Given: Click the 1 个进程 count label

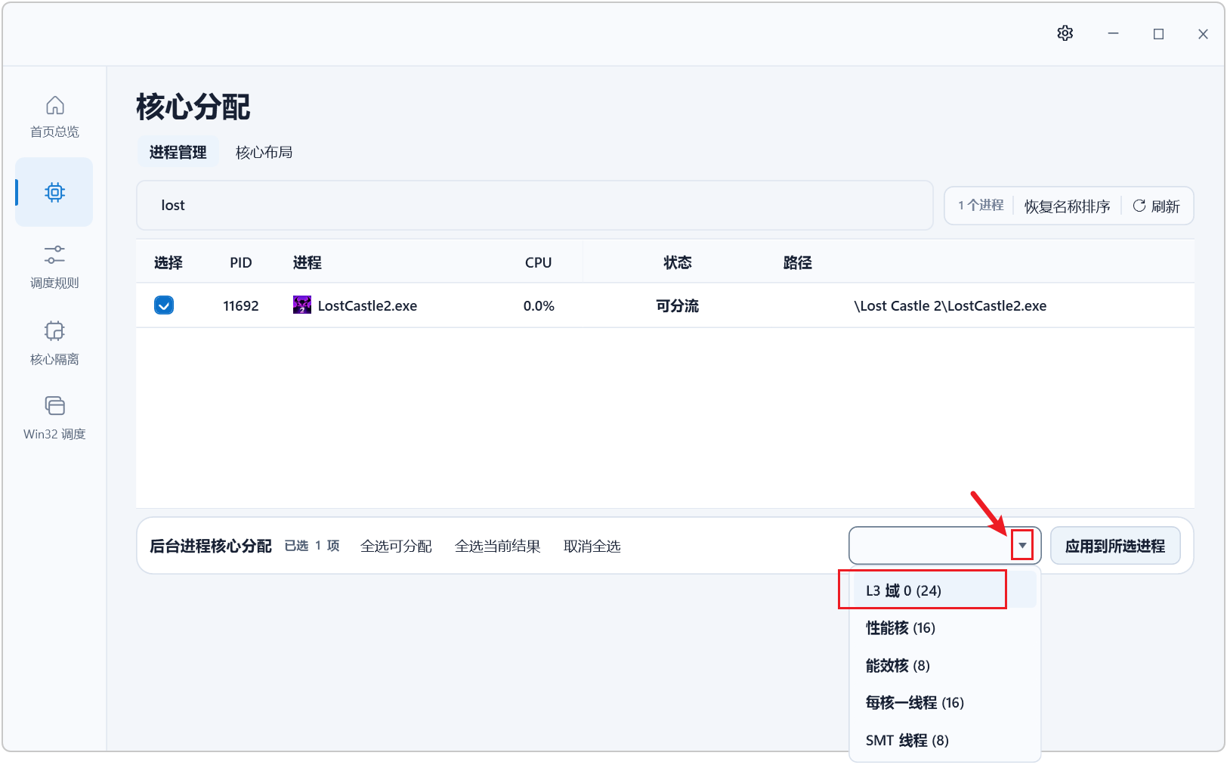Looking at the screenshot, I should (981, 206).
